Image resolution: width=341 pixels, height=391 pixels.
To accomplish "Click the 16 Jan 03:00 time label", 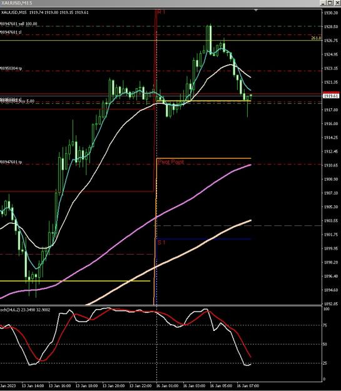I will tap(194, 386).
